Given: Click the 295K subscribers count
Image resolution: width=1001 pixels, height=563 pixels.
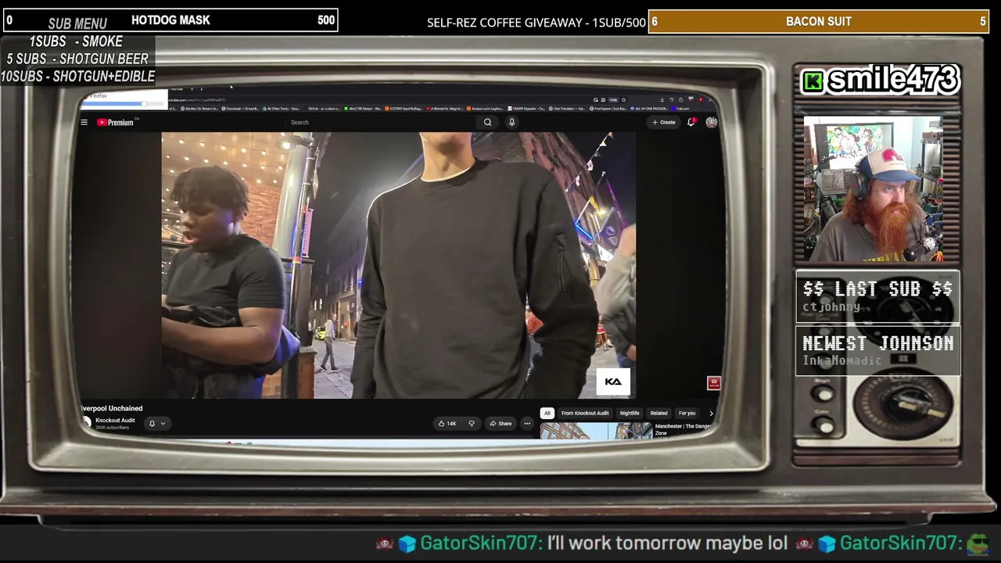Looking at the screenshot, I should click(112, 428).
